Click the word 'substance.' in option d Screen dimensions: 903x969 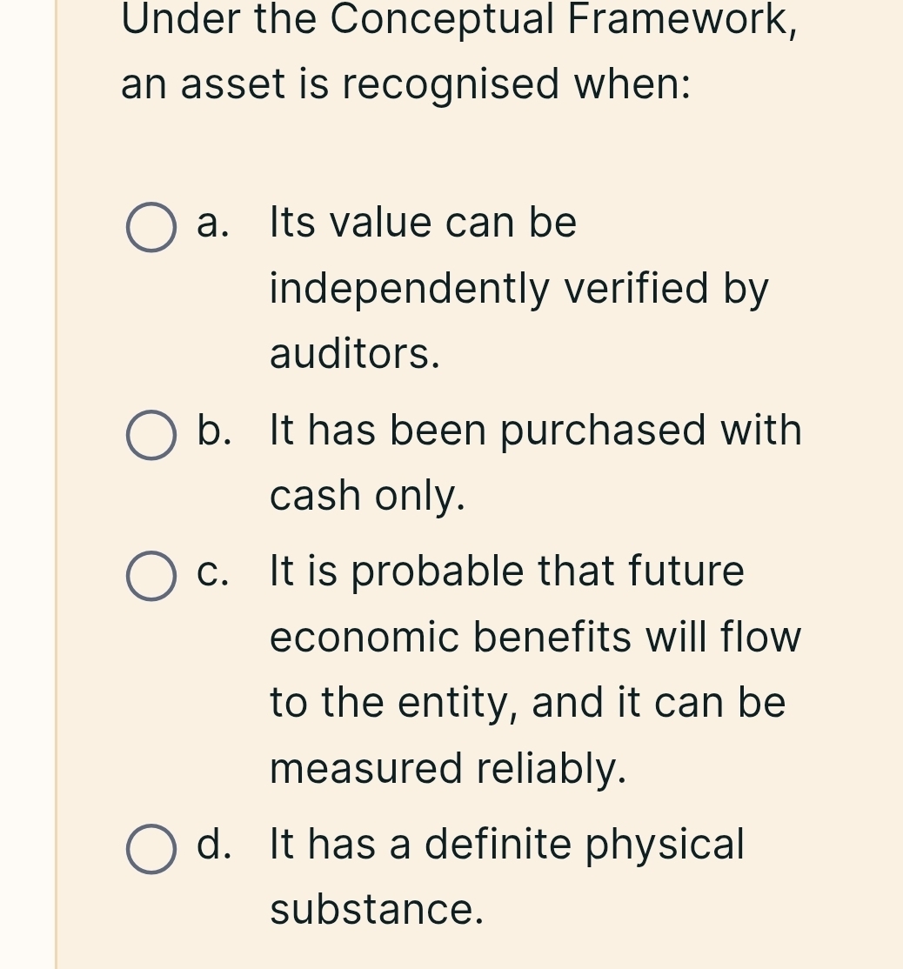point(376,910)
